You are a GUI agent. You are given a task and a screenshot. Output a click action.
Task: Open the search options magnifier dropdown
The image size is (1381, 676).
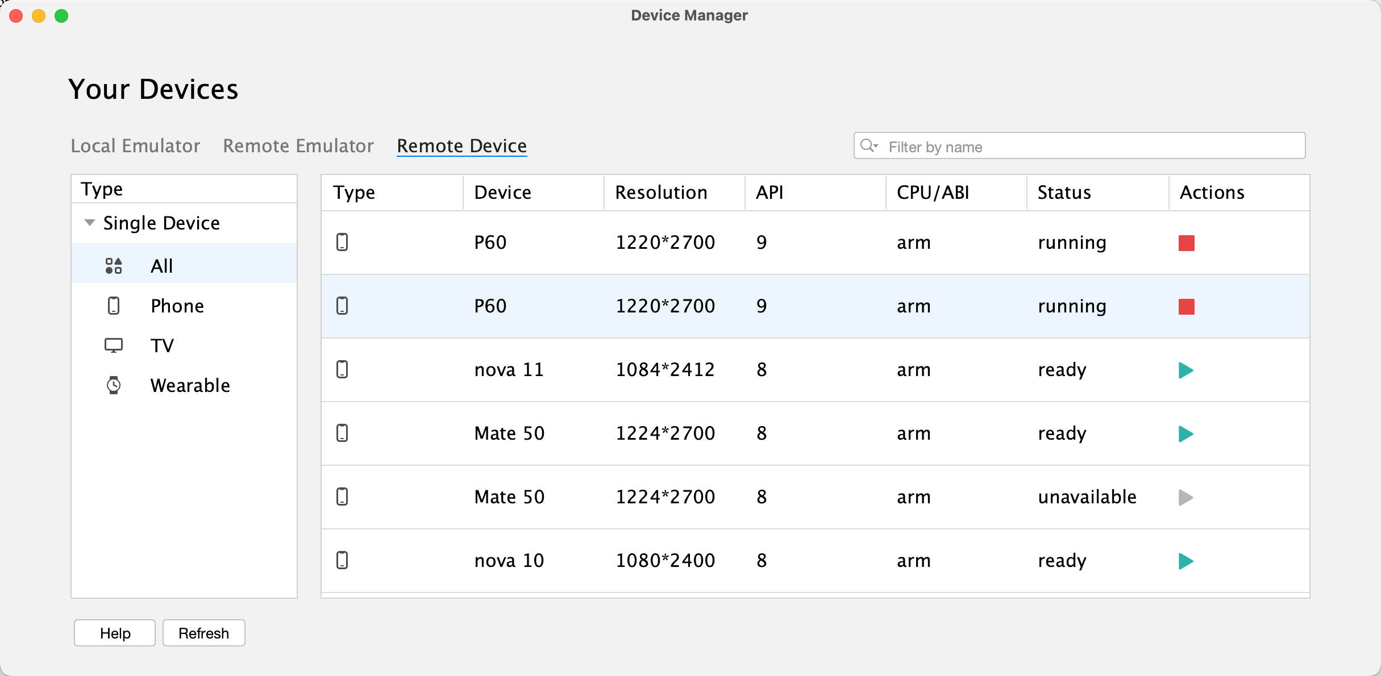[x=869, y=146]
